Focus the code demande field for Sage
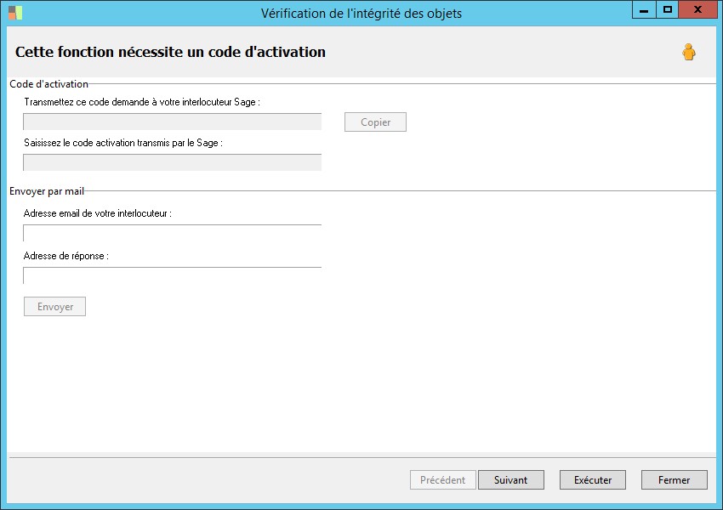 click(x=173, y=122)
